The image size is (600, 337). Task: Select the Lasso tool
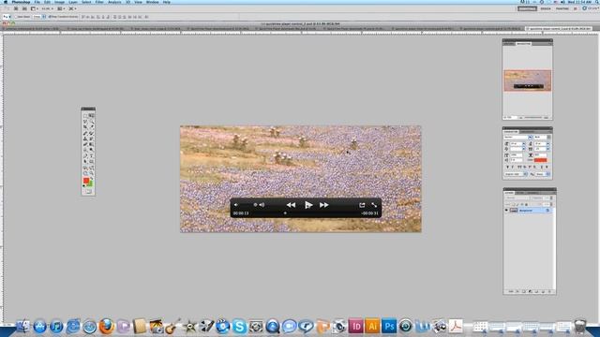click(85, 122)
